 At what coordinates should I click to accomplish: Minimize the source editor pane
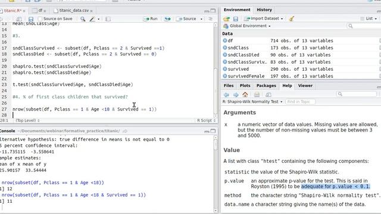(207, 11)
